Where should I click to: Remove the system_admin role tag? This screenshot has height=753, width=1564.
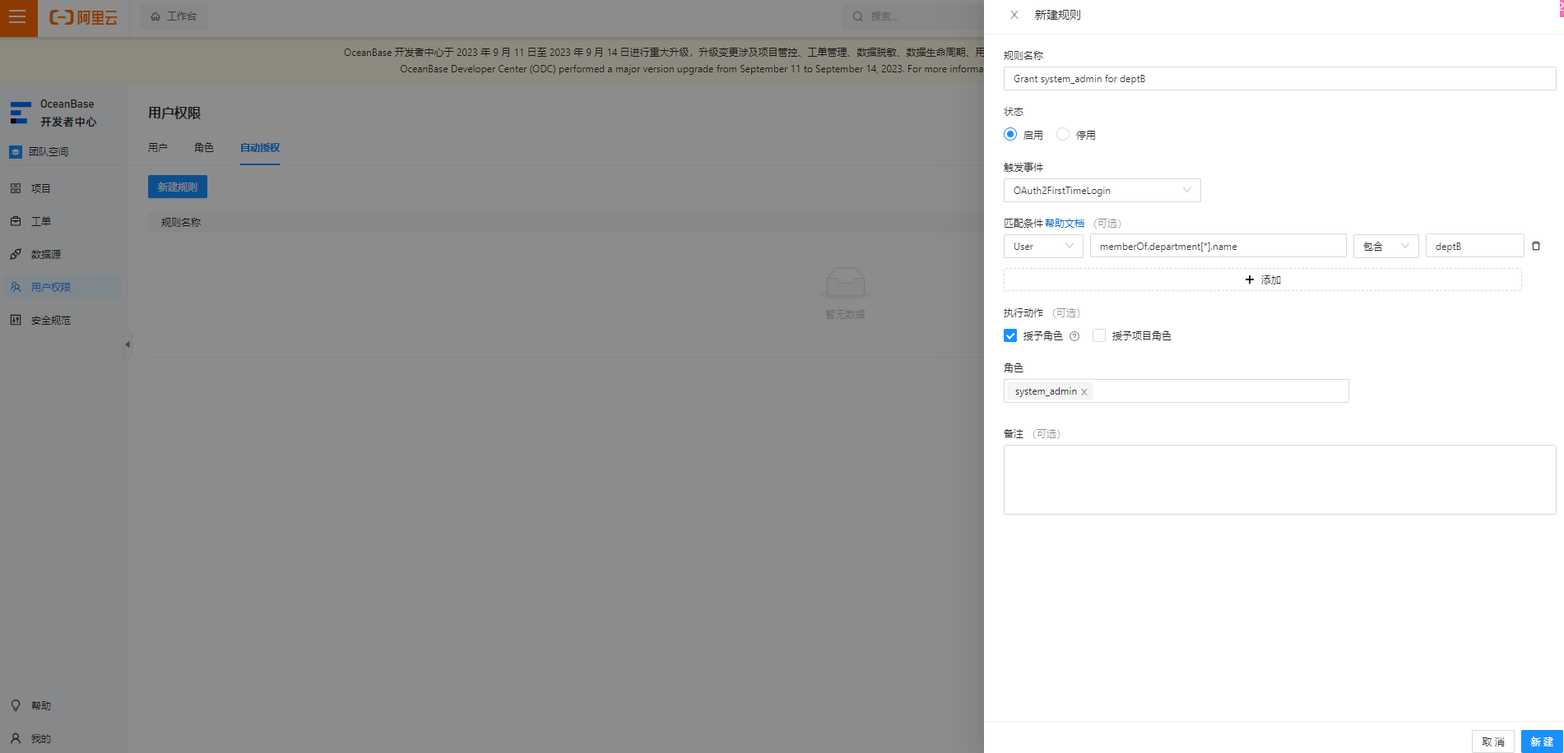(1084, 392)
